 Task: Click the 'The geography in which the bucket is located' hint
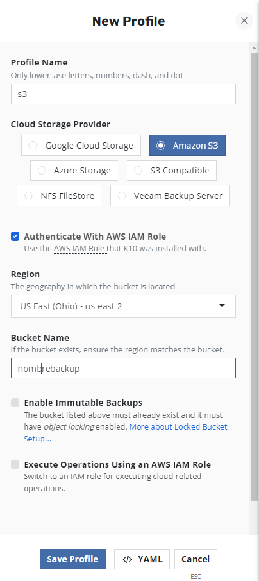pyautogui.click(x=93, y=286)
